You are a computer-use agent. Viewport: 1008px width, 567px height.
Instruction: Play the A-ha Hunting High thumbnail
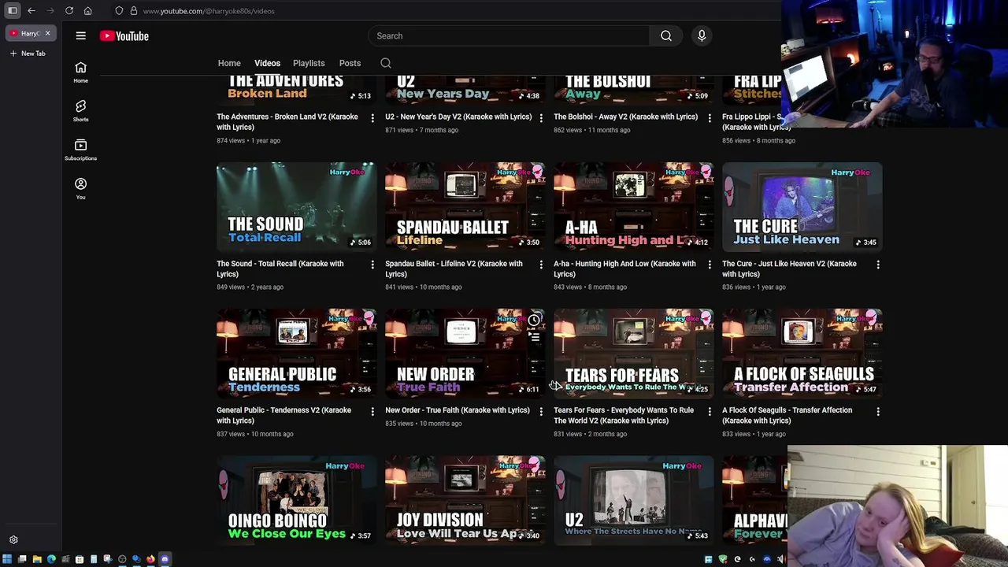[x=634, y=207]
